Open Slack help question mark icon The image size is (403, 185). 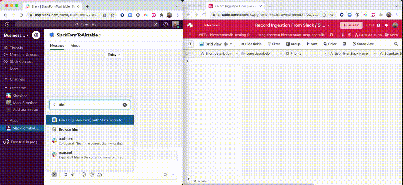coord(166,24)
